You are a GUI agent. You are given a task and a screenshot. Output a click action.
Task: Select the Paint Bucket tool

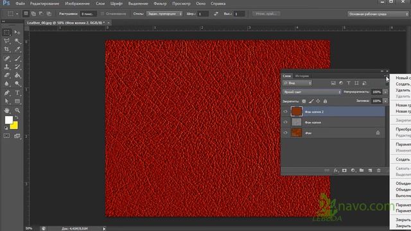17,76
